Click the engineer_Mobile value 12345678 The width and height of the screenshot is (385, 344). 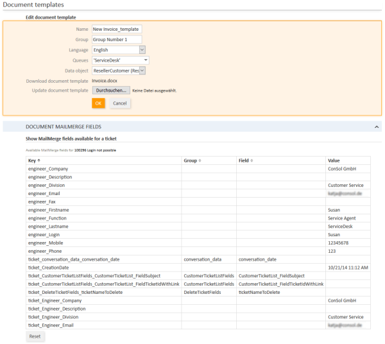click(x=339, y=243)
